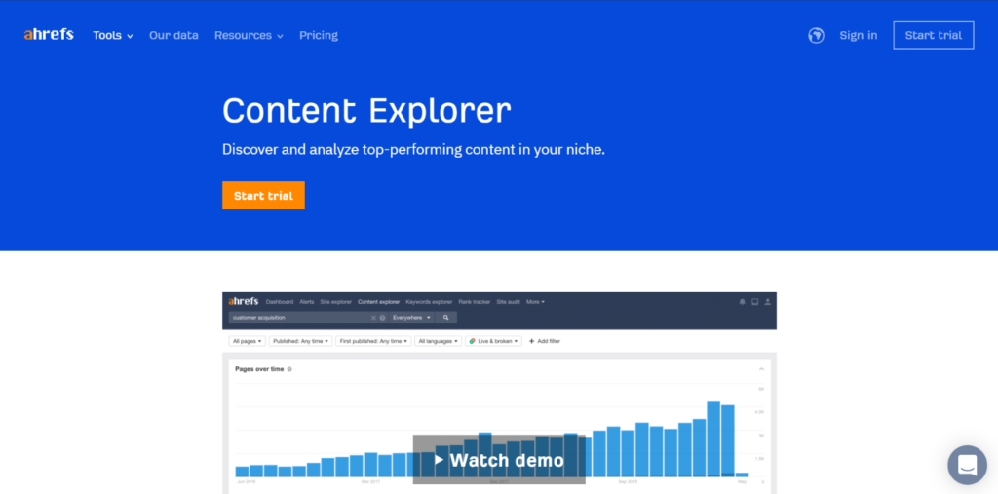Click the user profile icon in the demo toolbar

coord(768,302)
